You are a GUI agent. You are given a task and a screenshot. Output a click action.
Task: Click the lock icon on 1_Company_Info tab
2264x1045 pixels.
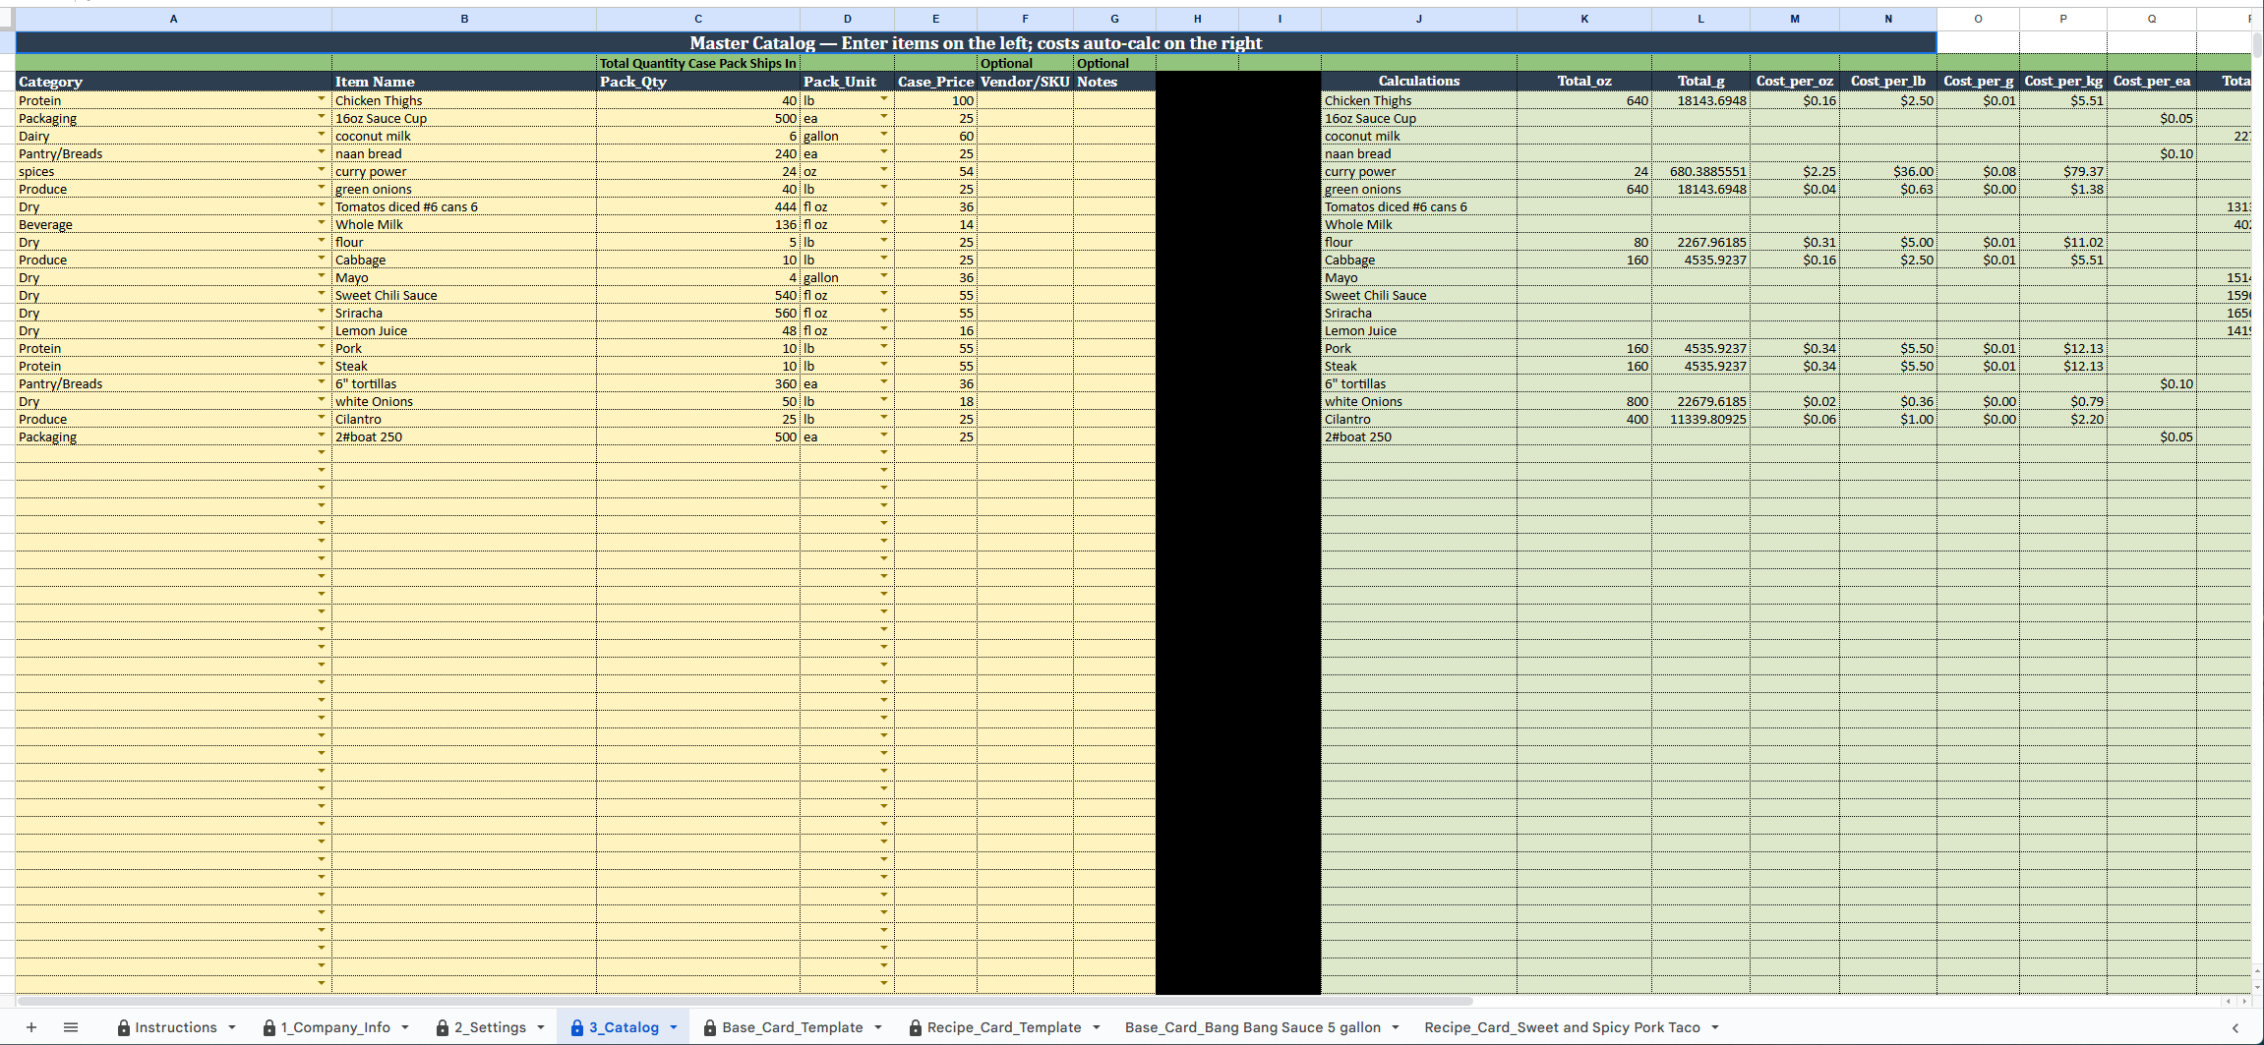pyautogui.click(x=269, y=1027)
